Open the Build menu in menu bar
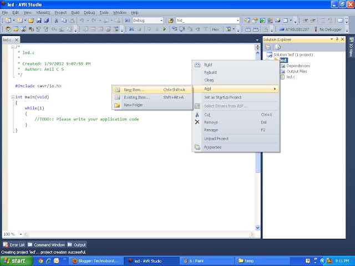 pyautogui.click(x=75, y=12)
